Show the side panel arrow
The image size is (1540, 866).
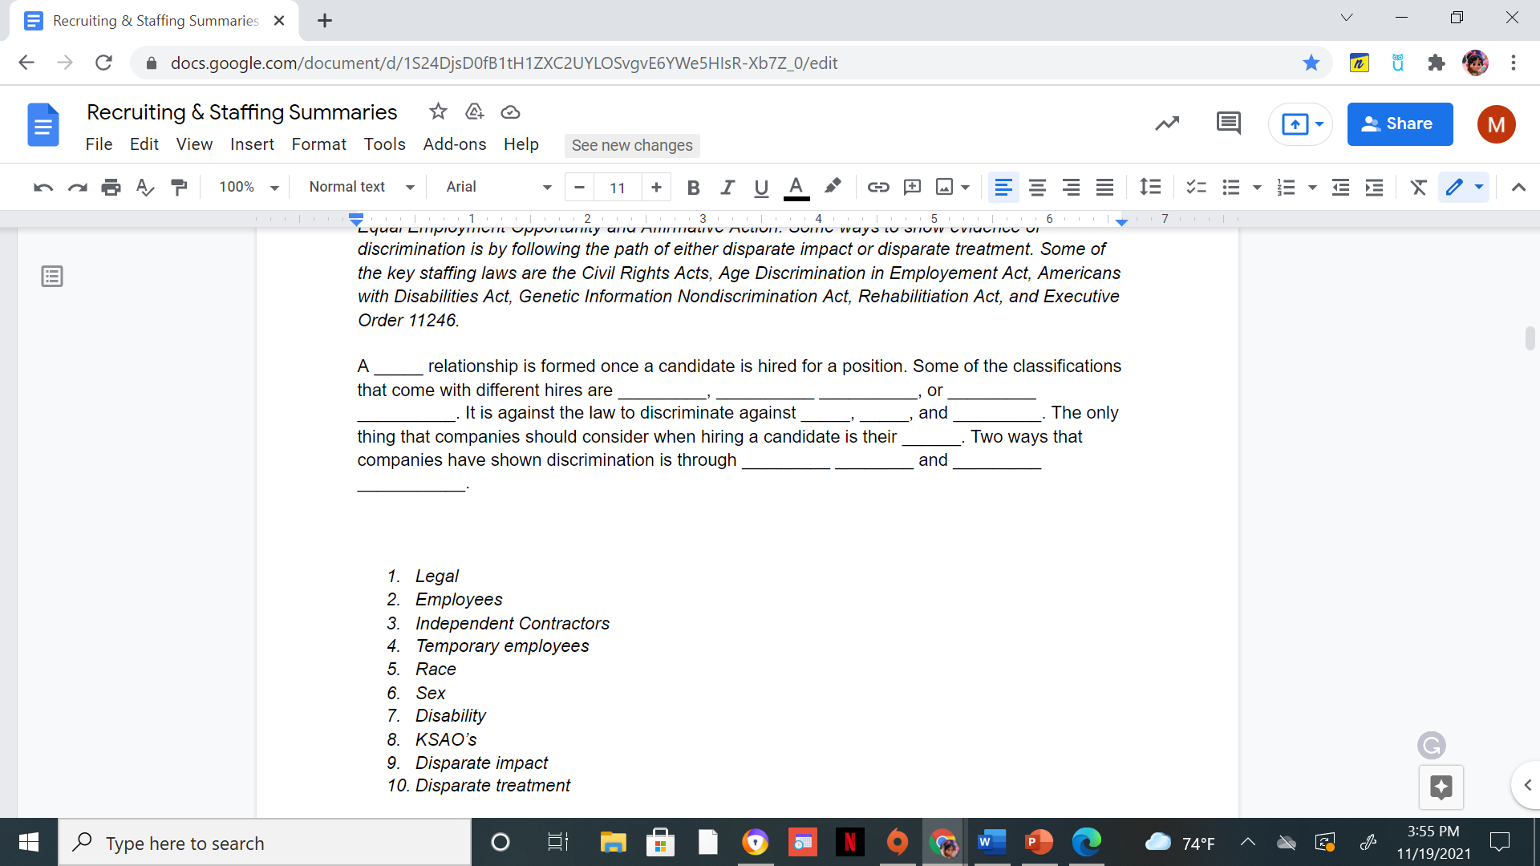[1527, 785]
